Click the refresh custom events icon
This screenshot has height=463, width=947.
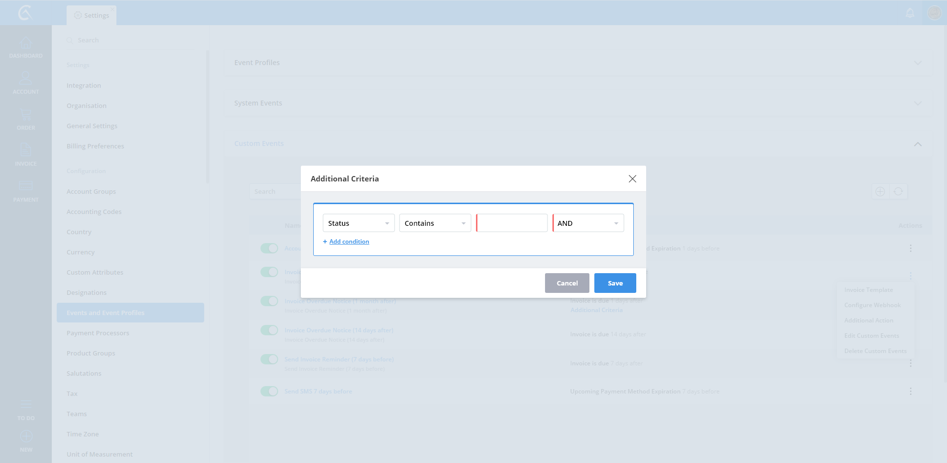point(898,191)
